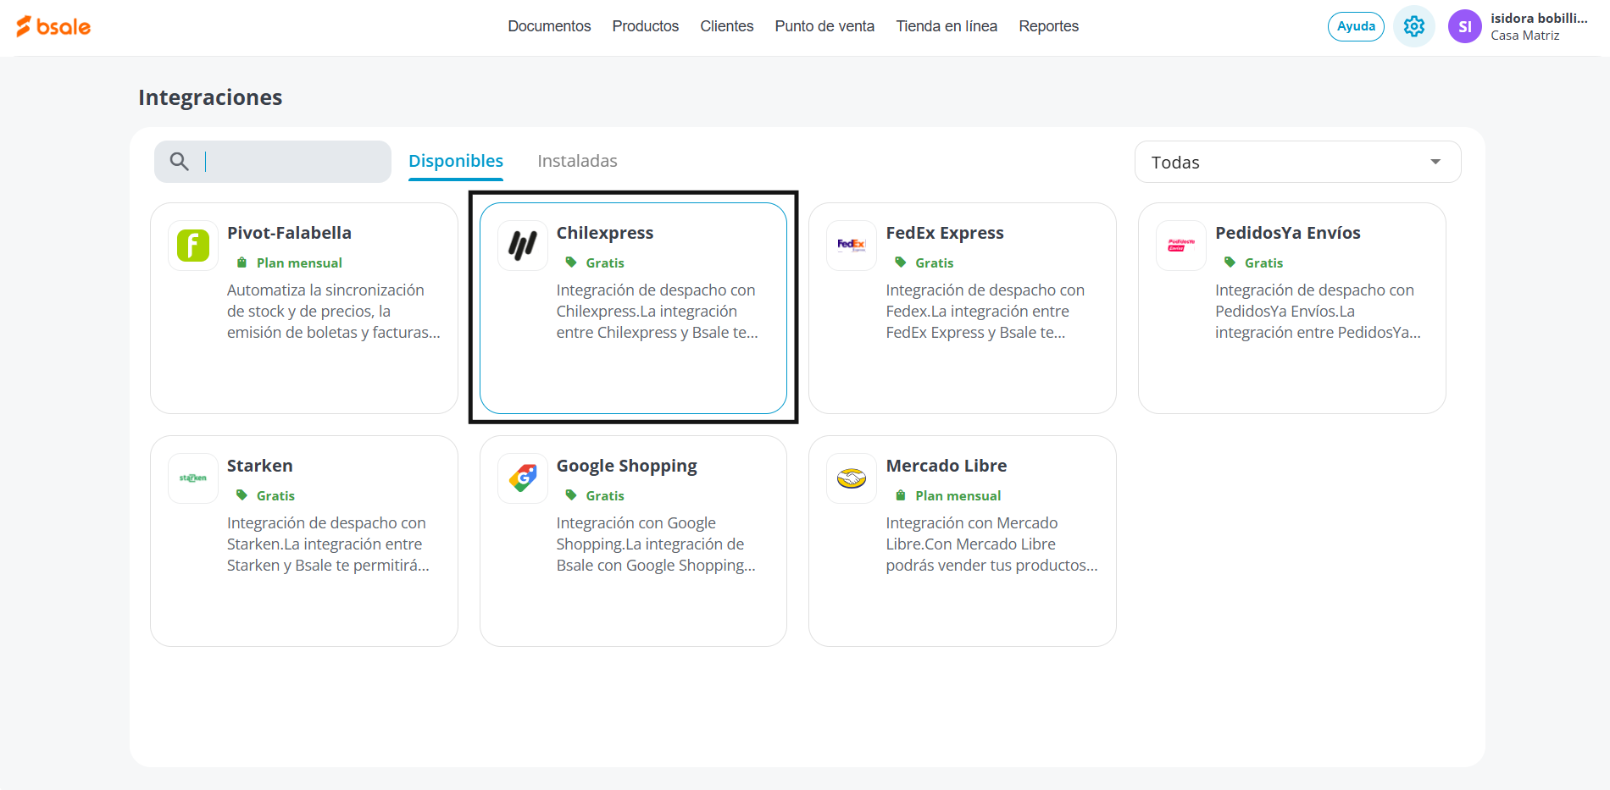
Task: Open the Google Shopping integration title
Action: [x=627, y=466]
